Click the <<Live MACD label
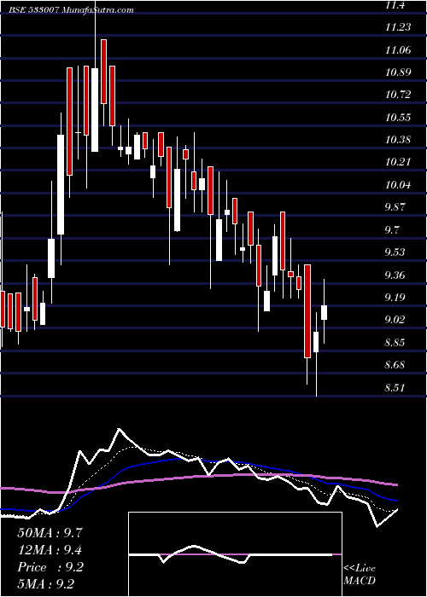The width and height of the screenshot is (427, 597). 360,575
